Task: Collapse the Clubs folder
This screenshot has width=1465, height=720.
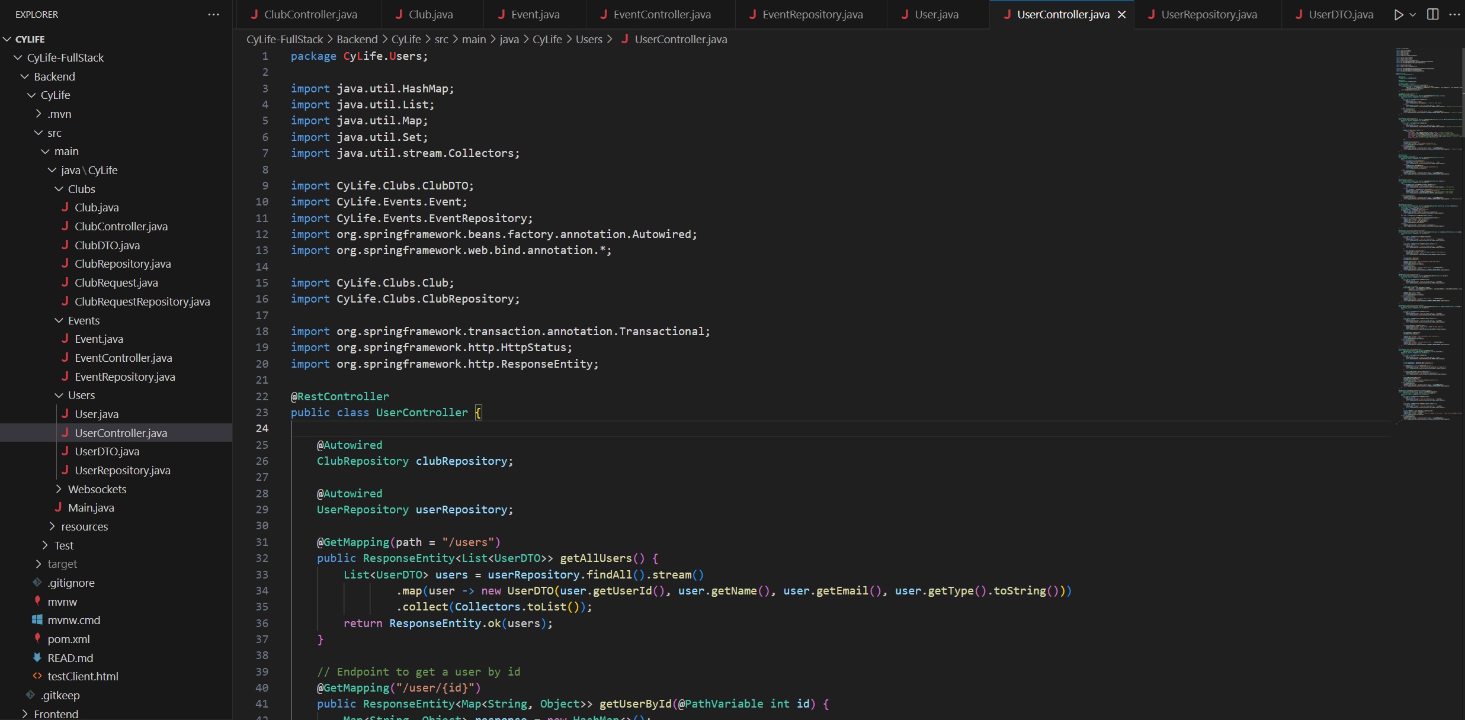Action: point(81,189)
